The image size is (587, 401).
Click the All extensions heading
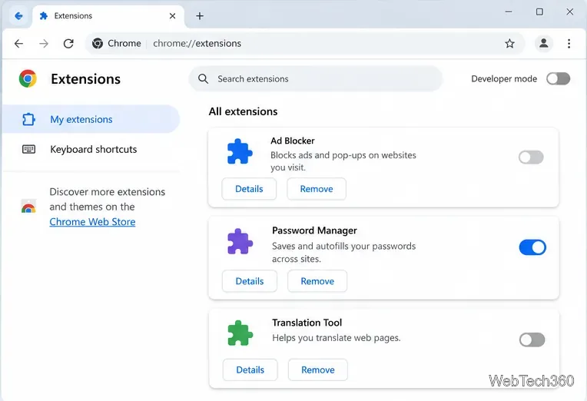[x=244, y=111]
